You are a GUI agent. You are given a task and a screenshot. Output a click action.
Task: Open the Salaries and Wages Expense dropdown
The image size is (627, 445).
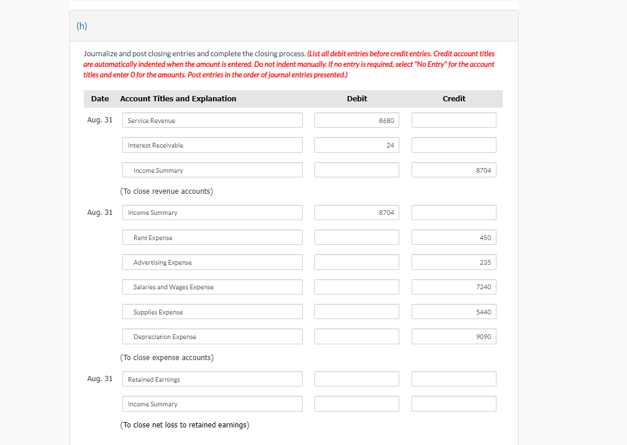click(212, 287)
